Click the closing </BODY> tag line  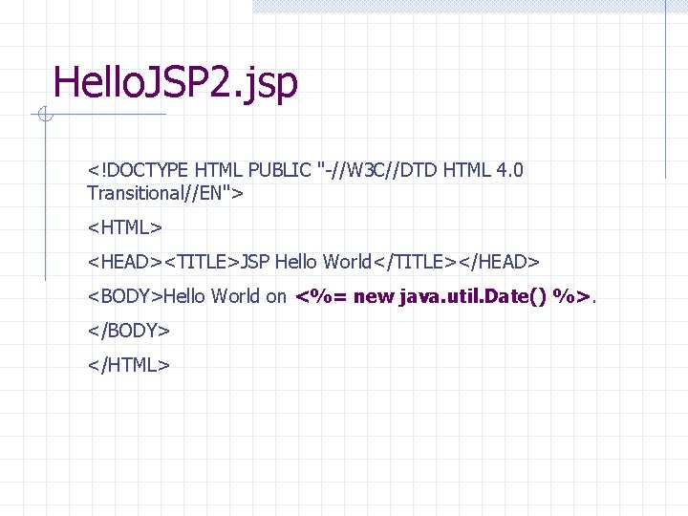(x=129, y=331)
